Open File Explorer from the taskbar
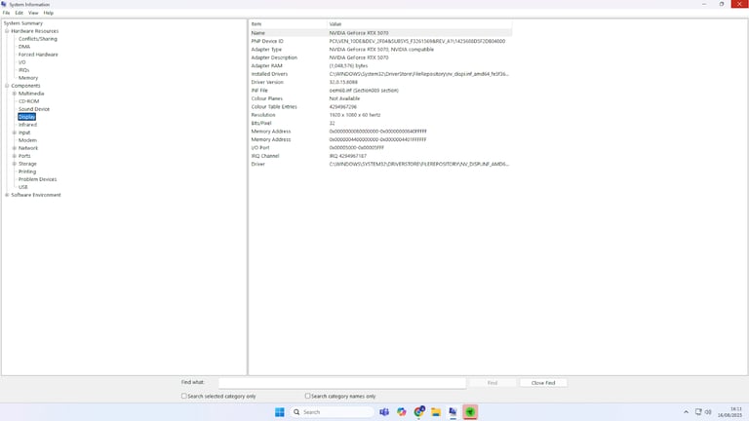749x421 pixels. click(x=436, y=412)
